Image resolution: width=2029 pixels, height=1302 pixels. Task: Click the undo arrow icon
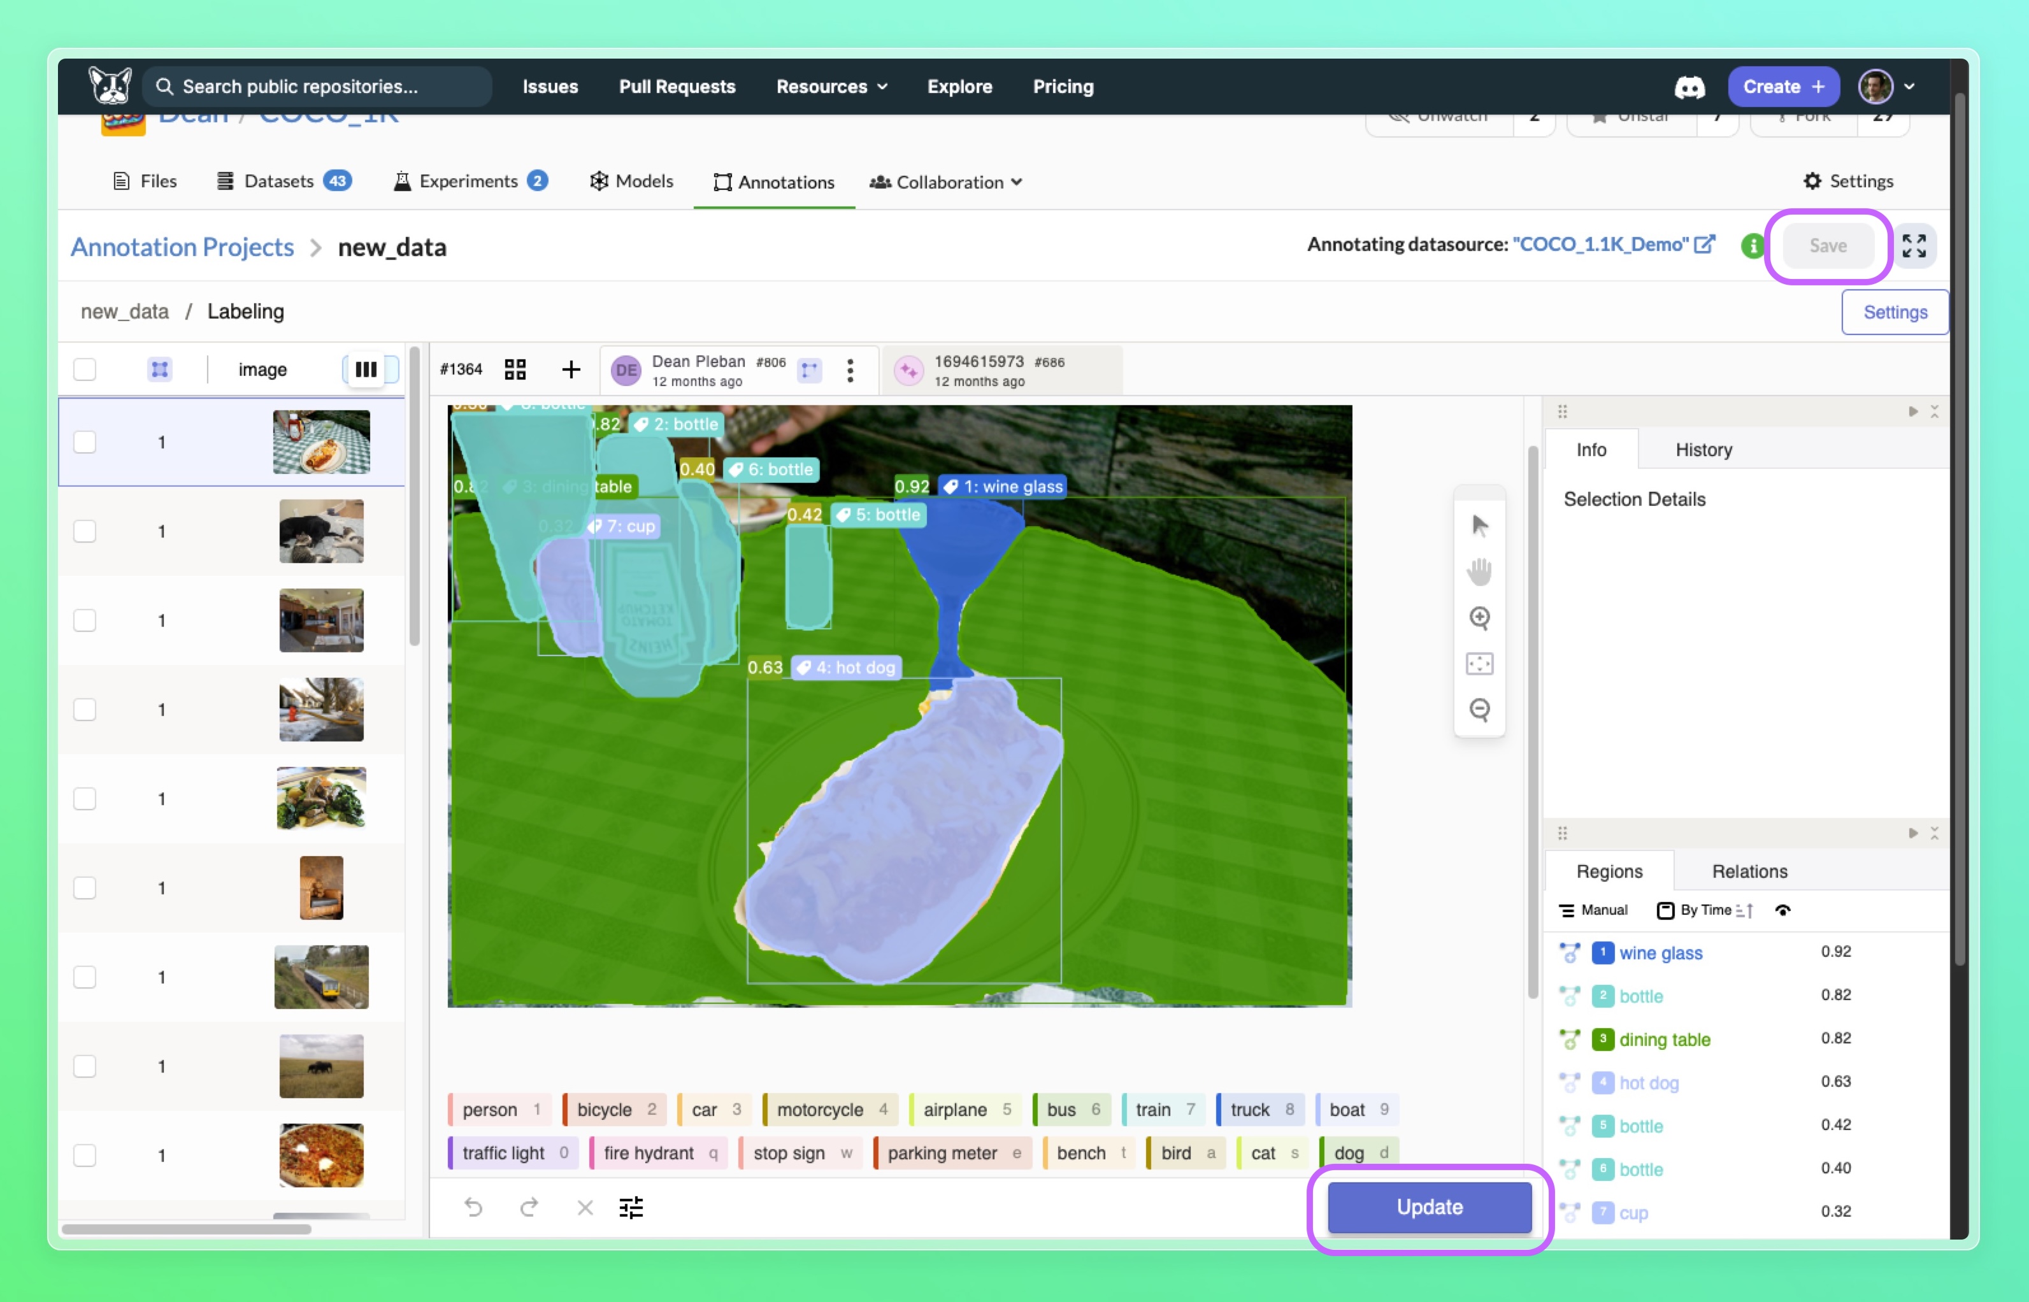pos(473,1207)
